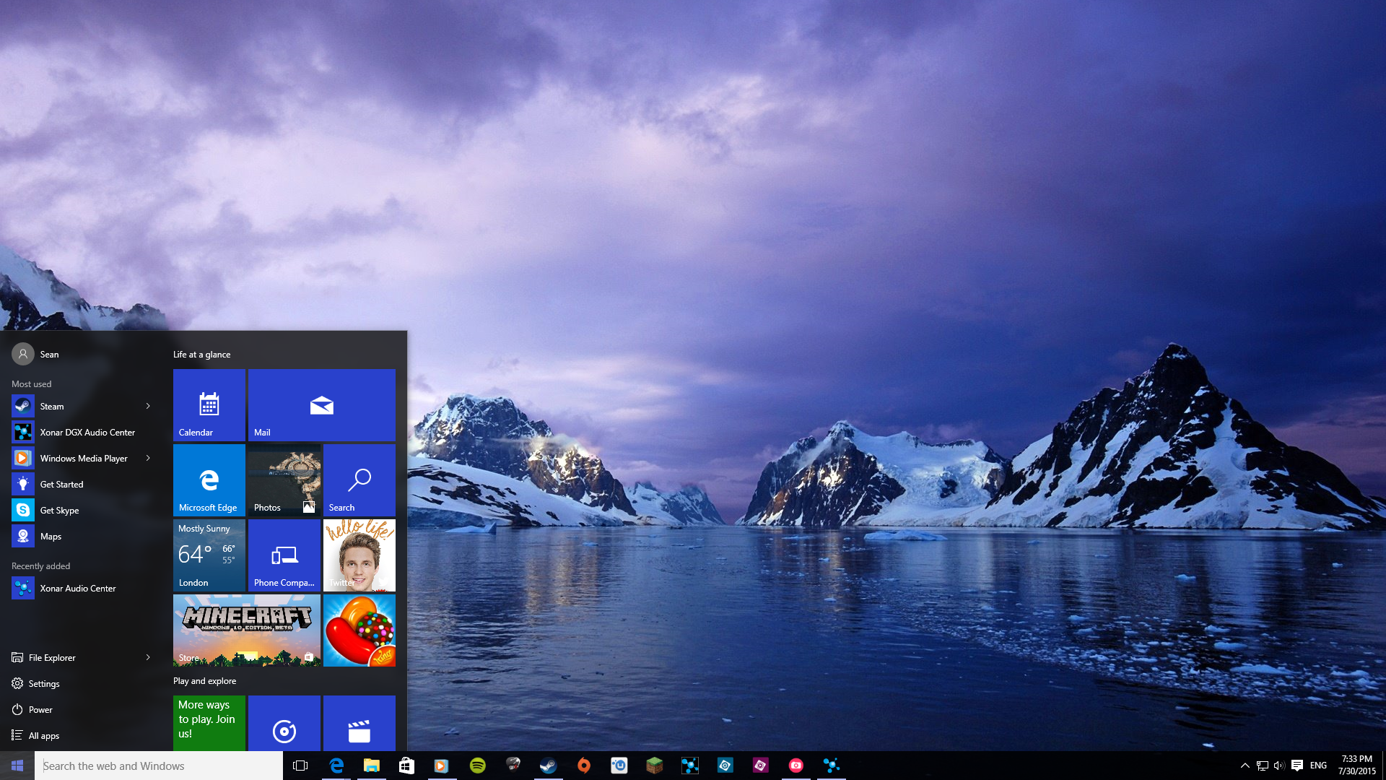
Task: Expand the Windows Media Player submenu
Action: [x=149, y=457]
